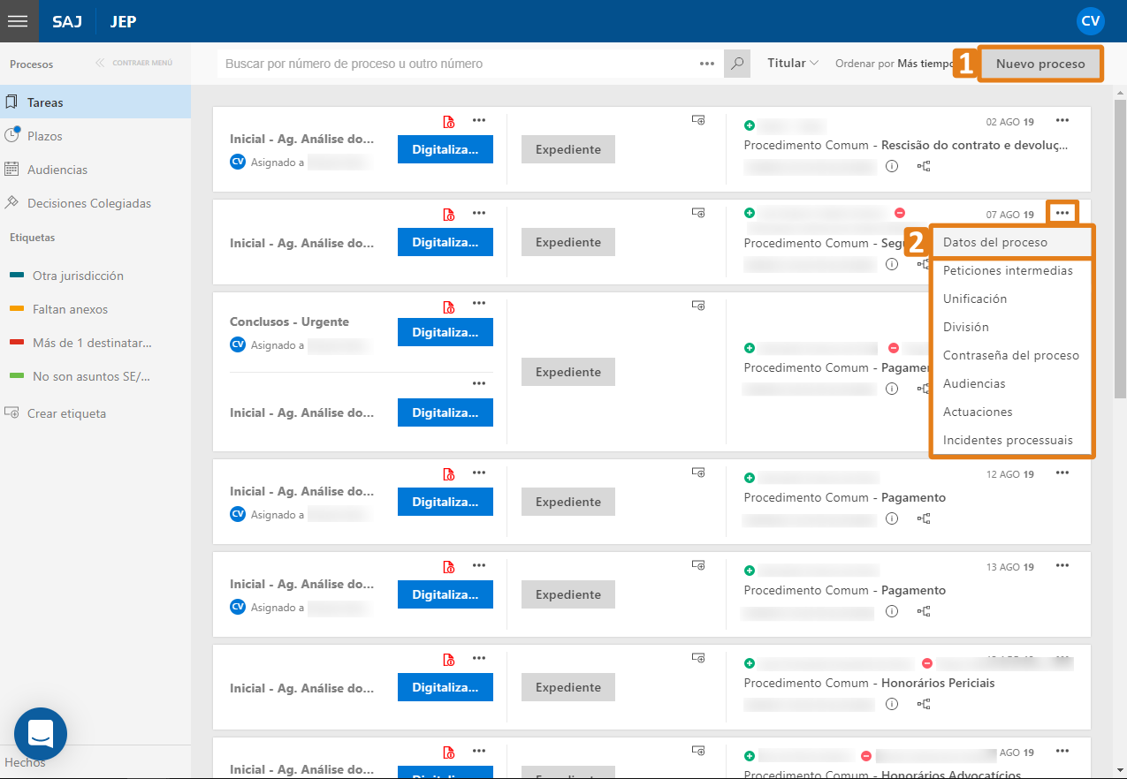Click info icon on the 02 AGO process
The image size is (1127, 779).
(x=892, y=166)
